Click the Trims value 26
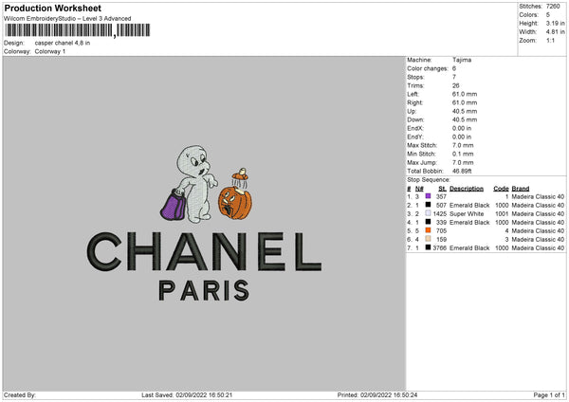 point(456,85)
